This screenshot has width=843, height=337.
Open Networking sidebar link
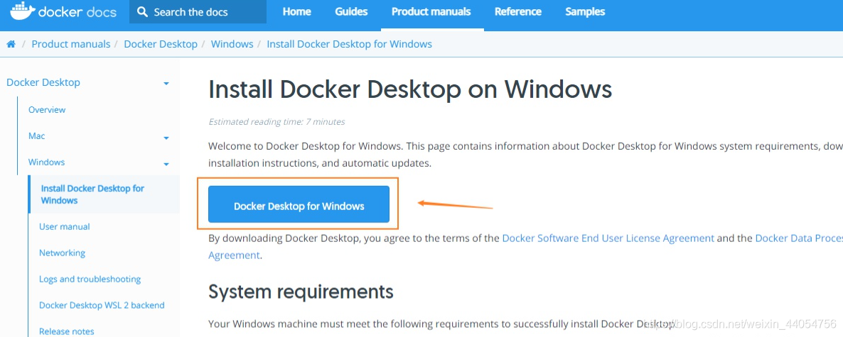(x=62, y=253)
